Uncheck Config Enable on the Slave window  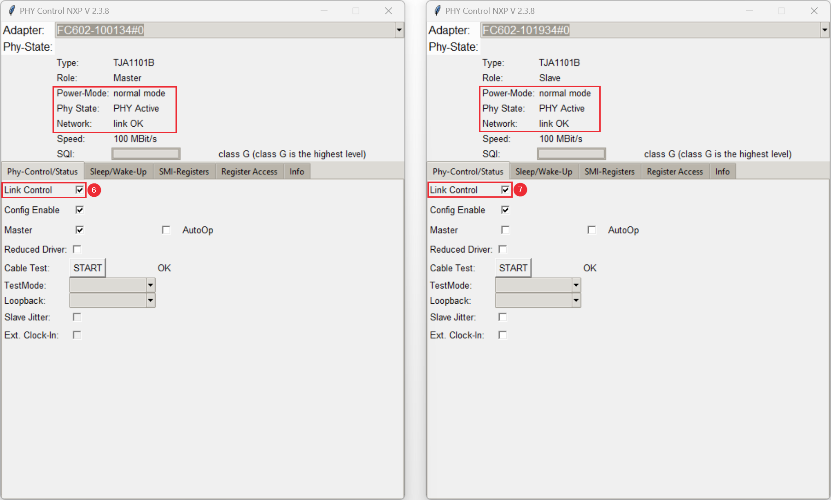[505, 210]
